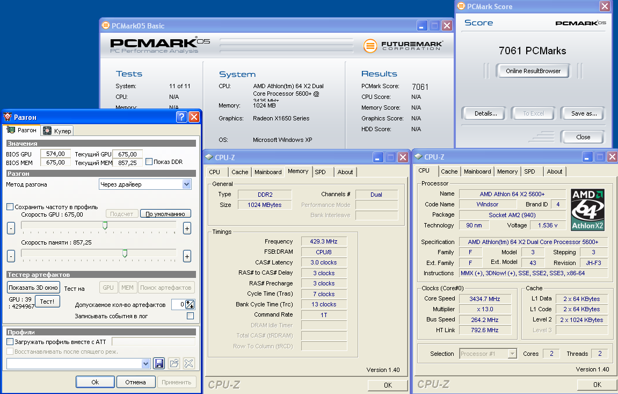Check Загружать профиль вместе с ATT
Viewport: 618px width, 394px height.
coord(10,341)
